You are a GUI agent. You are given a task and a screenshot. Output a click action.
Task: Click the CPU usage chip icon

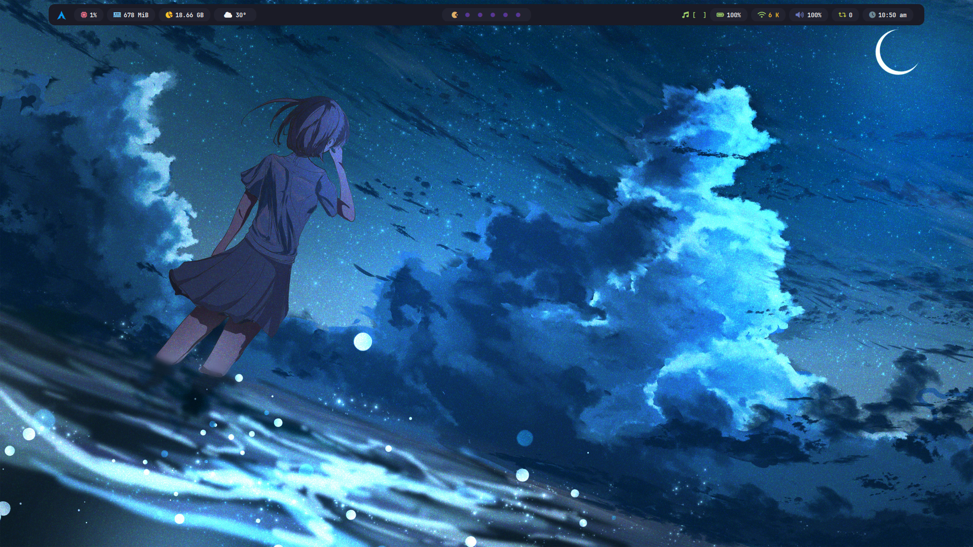[84, 15]
